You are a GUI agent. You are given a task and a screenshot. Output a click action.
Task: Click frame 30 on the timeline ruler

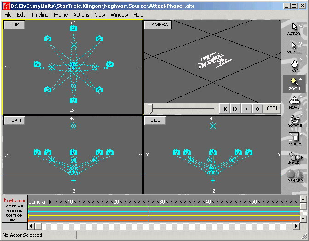coord(162,202)
